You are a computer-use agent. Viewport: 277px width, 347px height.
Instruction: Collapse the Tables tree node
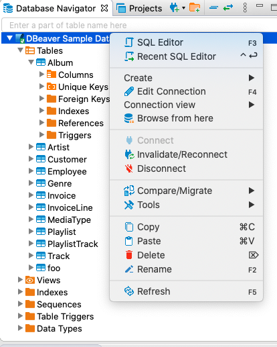21,50
